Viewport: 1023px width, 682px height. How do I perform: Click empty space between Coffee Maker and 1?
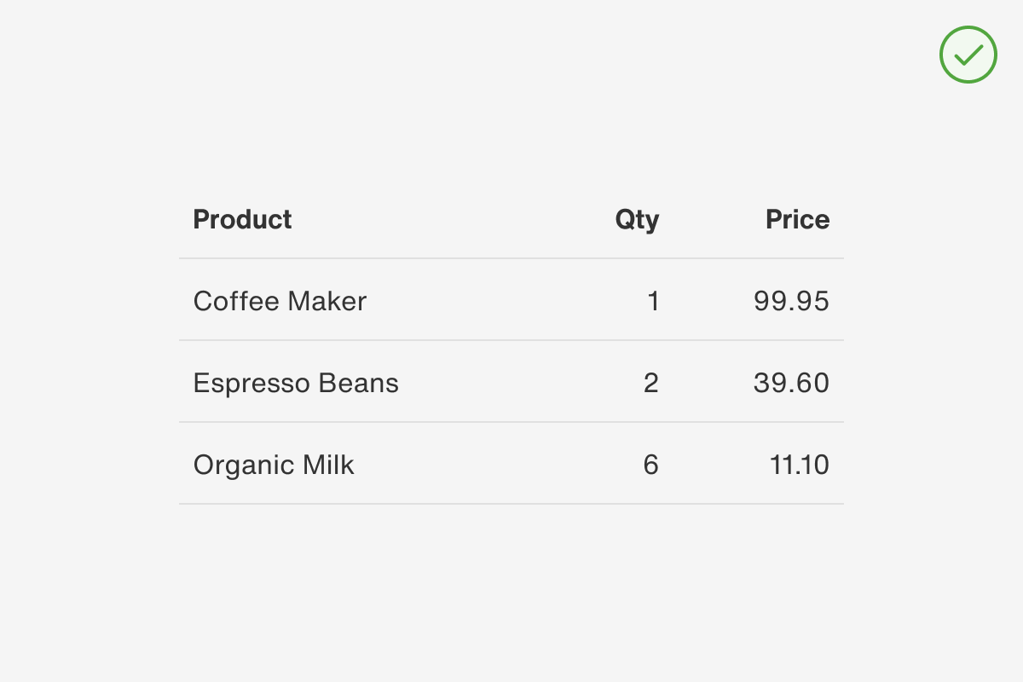point(506,301)
